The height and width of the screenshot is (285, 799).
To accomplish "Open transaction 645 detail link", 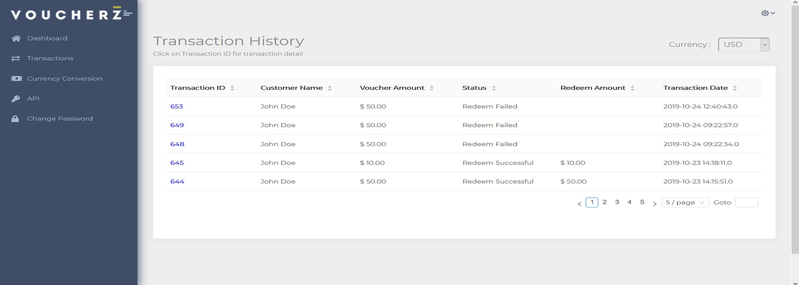I will tap(177, 163).
